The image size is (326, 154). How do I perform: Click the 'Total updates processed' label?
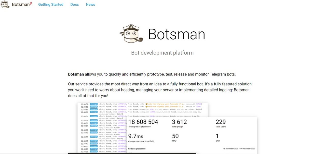click(139, 127)
